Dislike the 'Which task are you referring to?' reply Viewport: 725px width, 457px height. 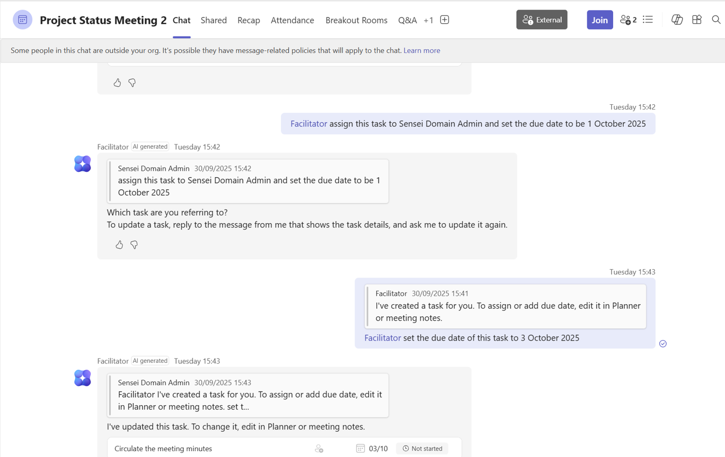click(x=134, y=245)
